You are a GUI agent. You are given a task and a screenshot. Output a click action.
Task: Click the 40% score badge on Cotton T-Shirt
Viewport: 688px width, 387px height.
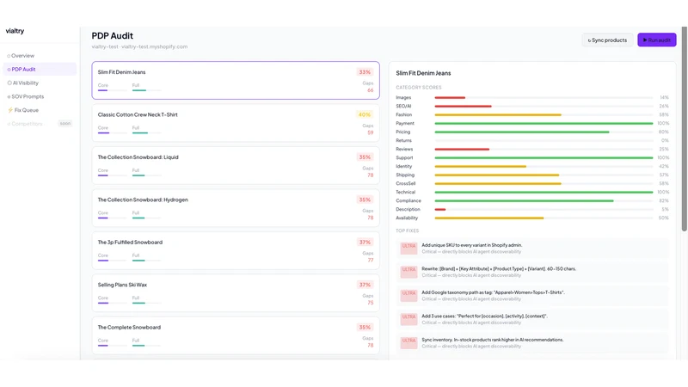tap(365, 114)
